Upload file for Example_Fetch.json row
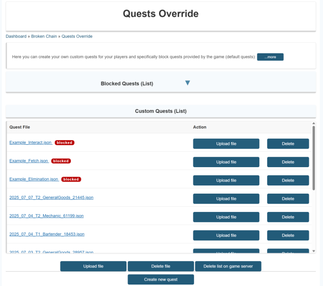 tap(226, 162)
